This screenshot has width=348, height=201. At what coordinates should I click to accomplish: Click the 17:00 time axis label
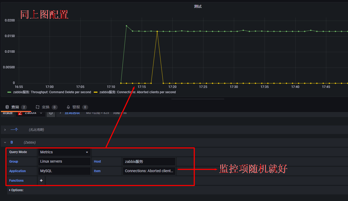[x=50, y=87]
